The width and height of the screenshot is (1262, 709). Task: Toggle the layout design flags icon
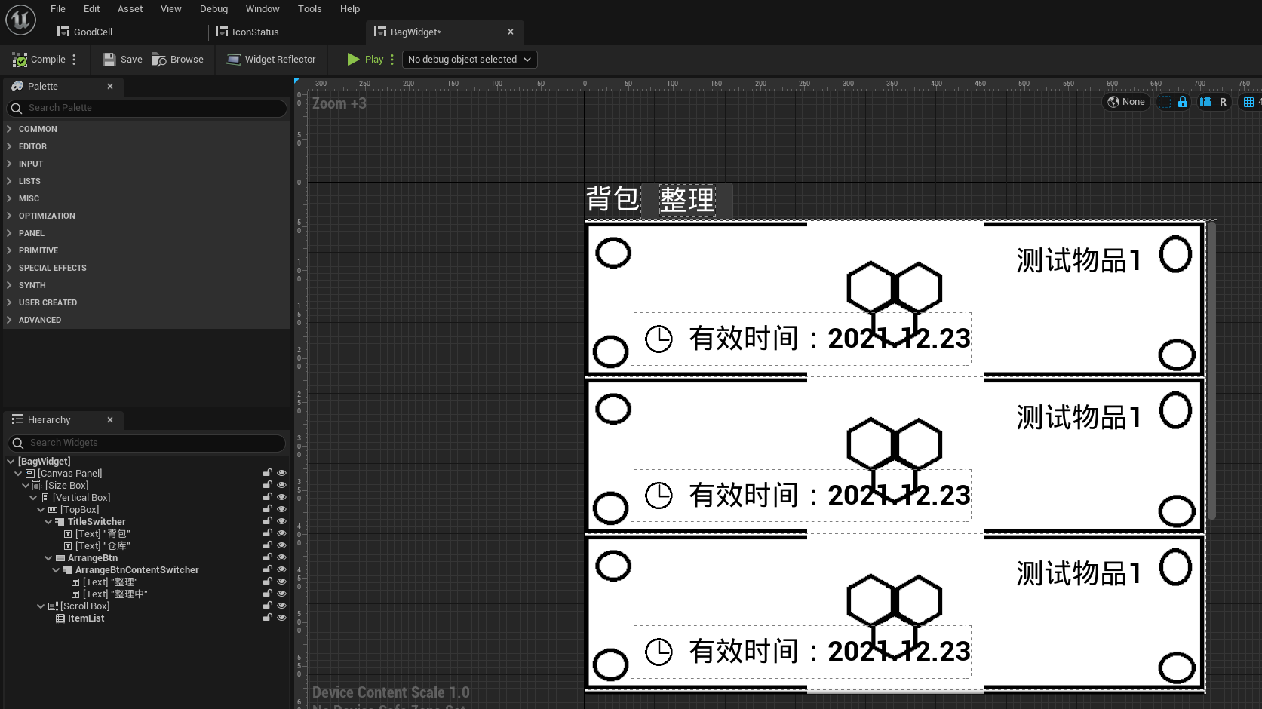pos(1205,102)
